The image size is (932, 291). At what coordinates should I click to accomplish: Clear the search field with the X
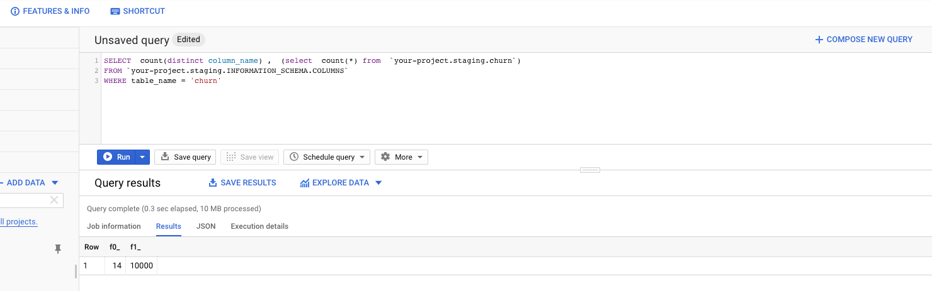pyautogui.click(x=54, y=200)
